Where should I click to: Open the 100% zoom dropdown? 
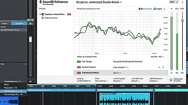[x=174, y=2]
